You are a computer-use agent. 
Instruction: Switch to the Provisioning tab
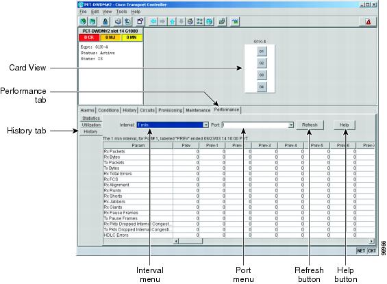pos(171,110)
